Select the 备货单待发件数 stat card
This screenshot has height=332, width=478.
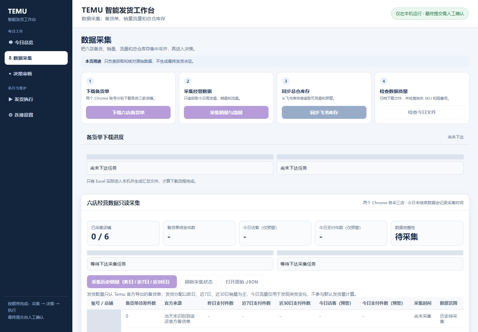coord(199,233)
